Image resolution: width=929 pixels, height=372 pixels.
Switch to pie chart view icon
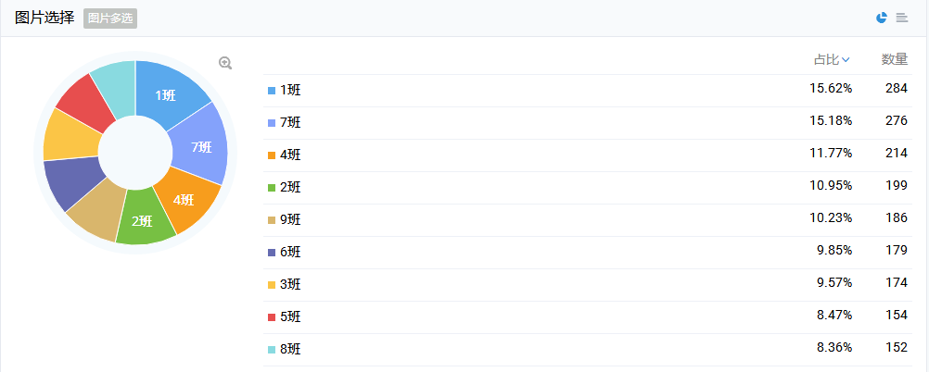pyautogui.click(x=881, y=18)
